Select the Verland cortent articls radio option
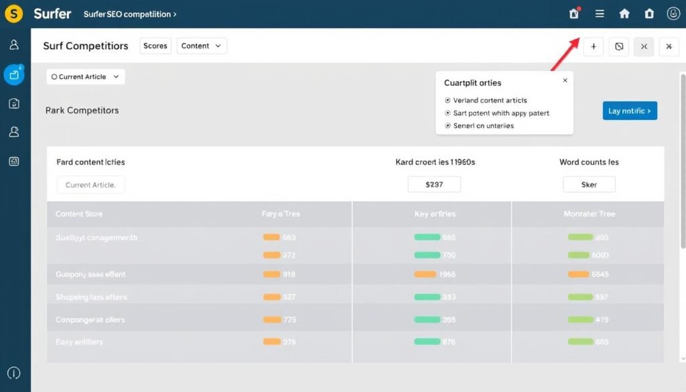 (x=448, y=99)
